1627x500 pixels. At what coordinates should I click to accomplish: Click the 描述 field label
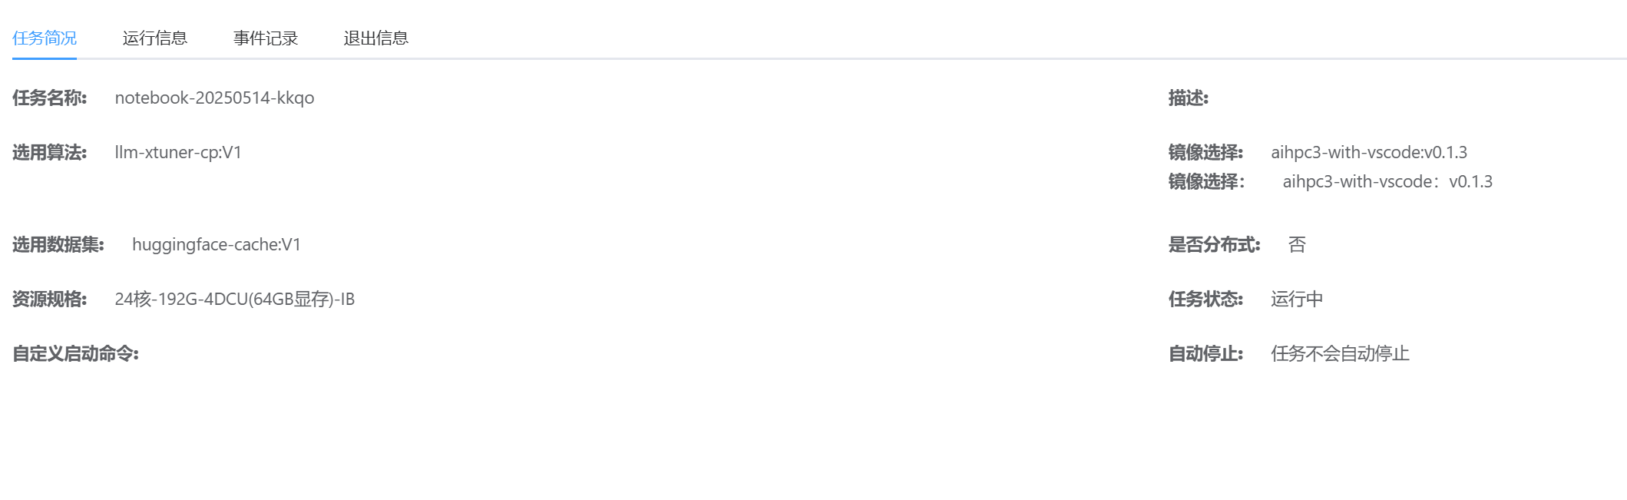pos(1188,98)
